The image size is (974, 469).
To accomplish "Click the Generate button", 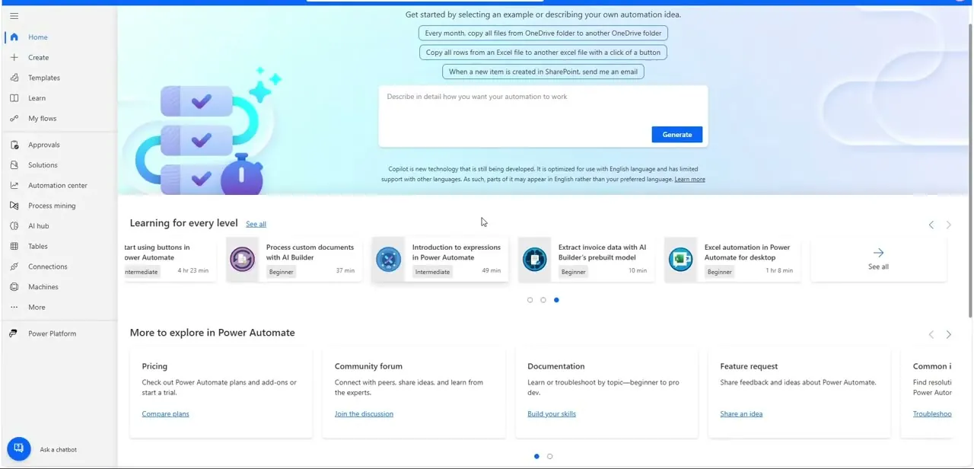I will 677,135.
